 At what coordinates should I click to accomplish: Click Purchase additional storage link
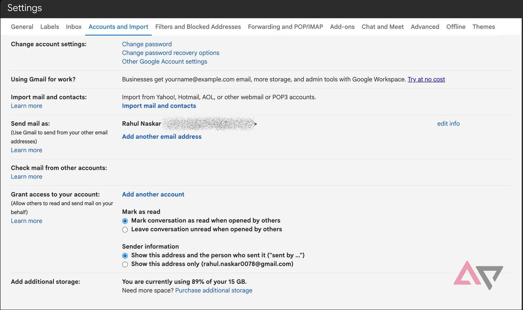[x=214, y=290]
